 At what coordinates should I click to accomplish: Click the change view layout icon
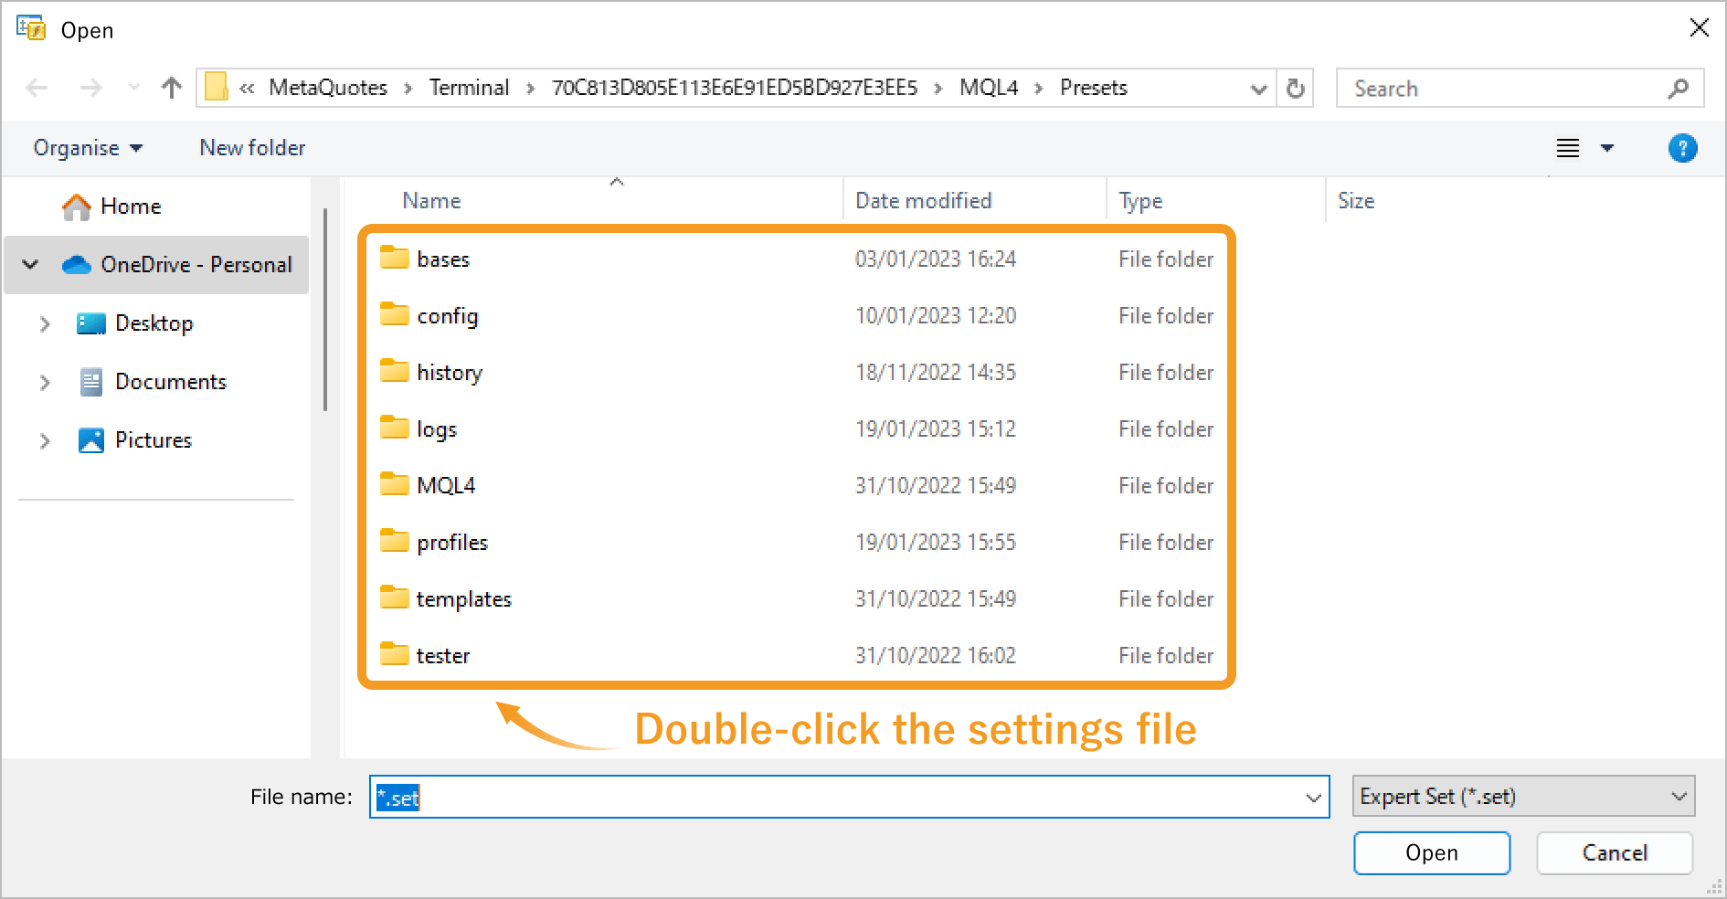point(1567,147)
